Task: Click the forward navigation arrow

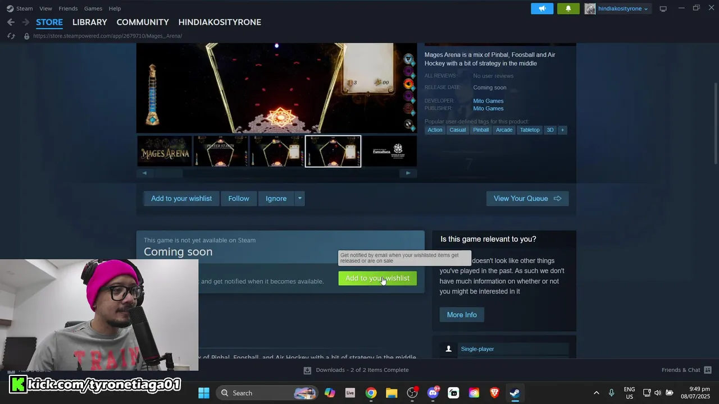Action: click(x=25, y=22)
